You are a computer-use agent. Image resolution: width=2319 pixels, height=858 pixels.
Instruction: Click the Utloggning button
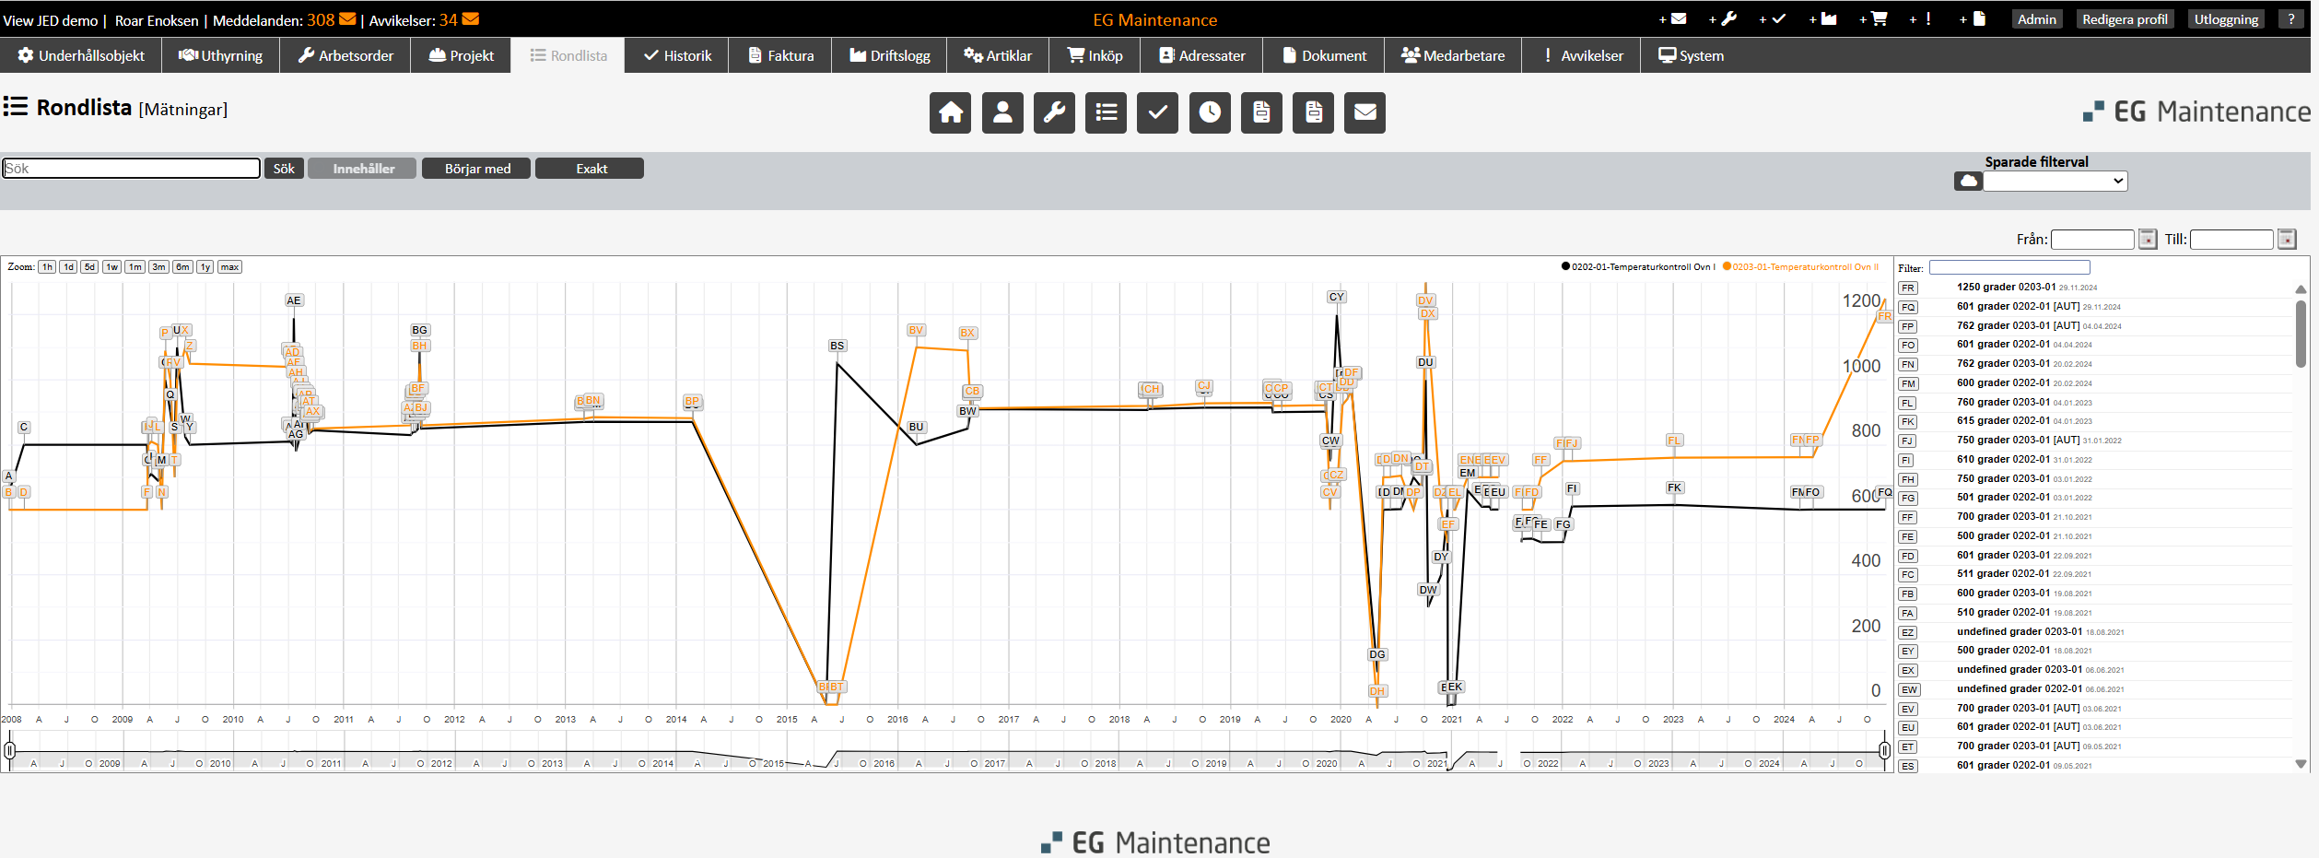click(2225, 19)
